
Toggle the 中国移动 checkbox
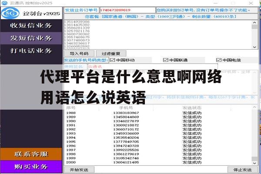click(x=113, y=60)
